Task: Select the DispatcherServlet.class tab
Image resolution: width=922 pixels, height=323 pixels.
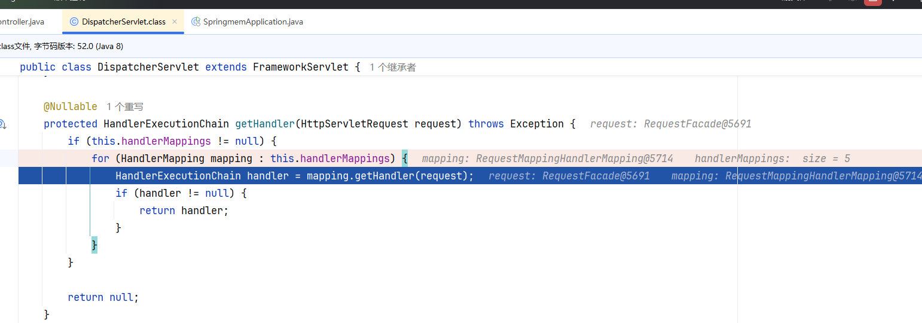Action: pyautogui.click(x=123, y=22)
